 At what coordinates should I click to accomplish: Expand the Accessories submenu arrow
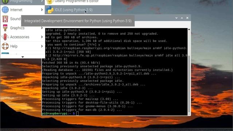(x=42, y=37)
